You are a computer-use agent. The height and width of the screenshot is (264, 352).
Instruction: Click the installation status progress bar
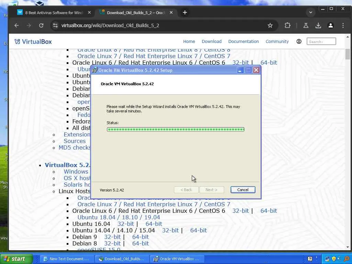pos(176,129)
